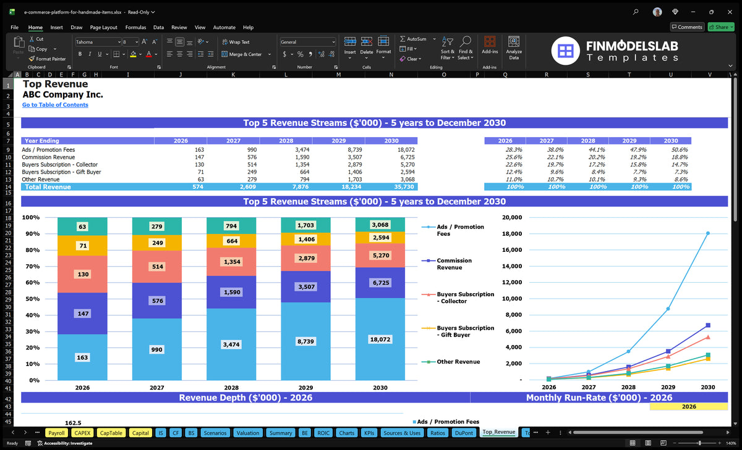Open the General number format dropdown
The height and width of the screenshot is (450, 742).
tap(333, 42)
